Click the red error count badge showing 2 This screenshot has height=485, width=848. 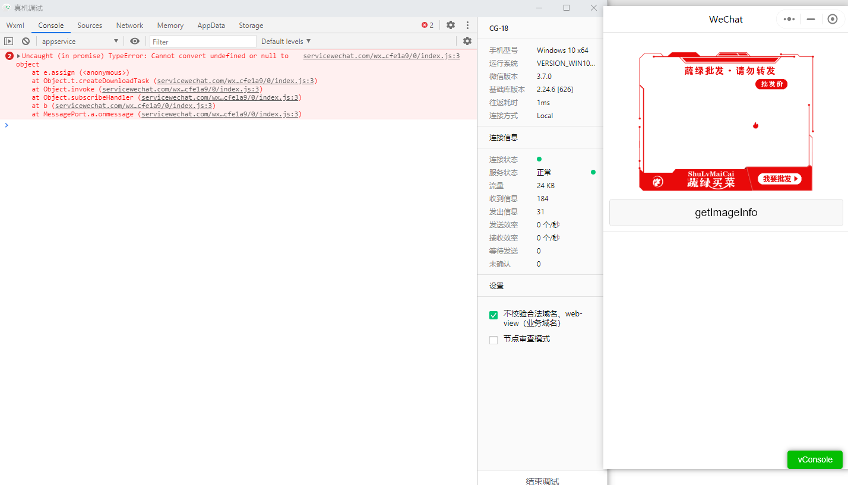tap(428, 25)
